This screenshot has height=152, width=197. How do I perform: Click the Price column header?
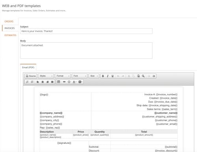(81, 132)
